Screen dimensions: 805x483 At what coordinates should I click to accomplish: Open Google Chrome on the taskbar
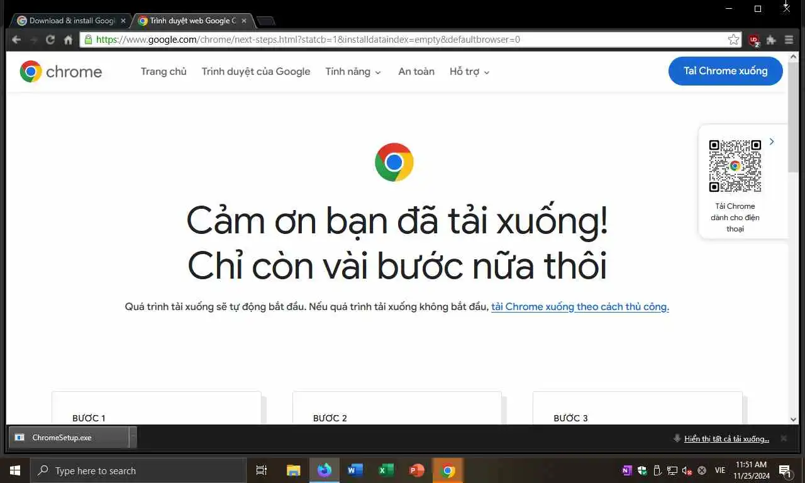pyautogui.click(x=448, y=470)
